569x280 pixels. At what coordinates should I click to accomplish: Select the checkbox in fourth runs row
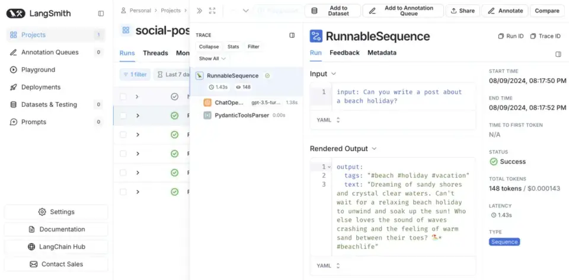(x=123, y=154)
